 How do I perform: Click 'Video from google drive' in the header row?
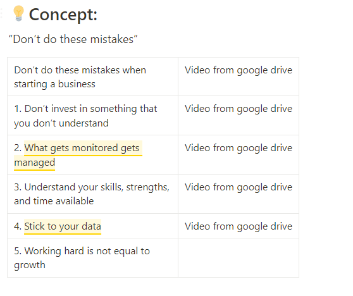tap(238, 70)
